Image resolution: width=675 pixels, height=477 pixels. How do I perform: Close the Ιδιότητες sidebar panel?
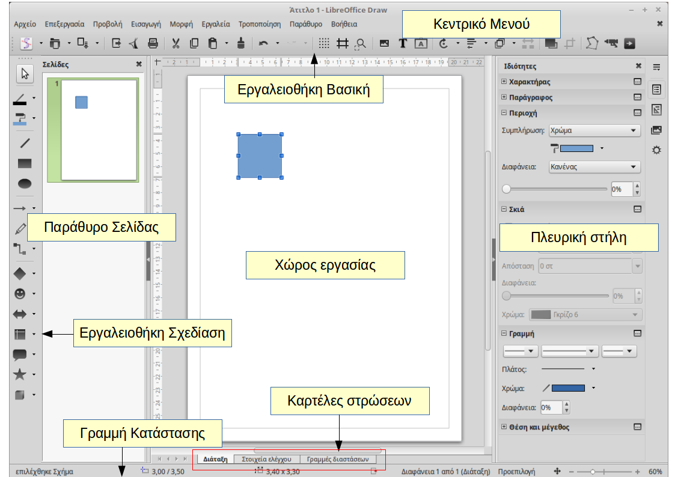tap(638, 66)
